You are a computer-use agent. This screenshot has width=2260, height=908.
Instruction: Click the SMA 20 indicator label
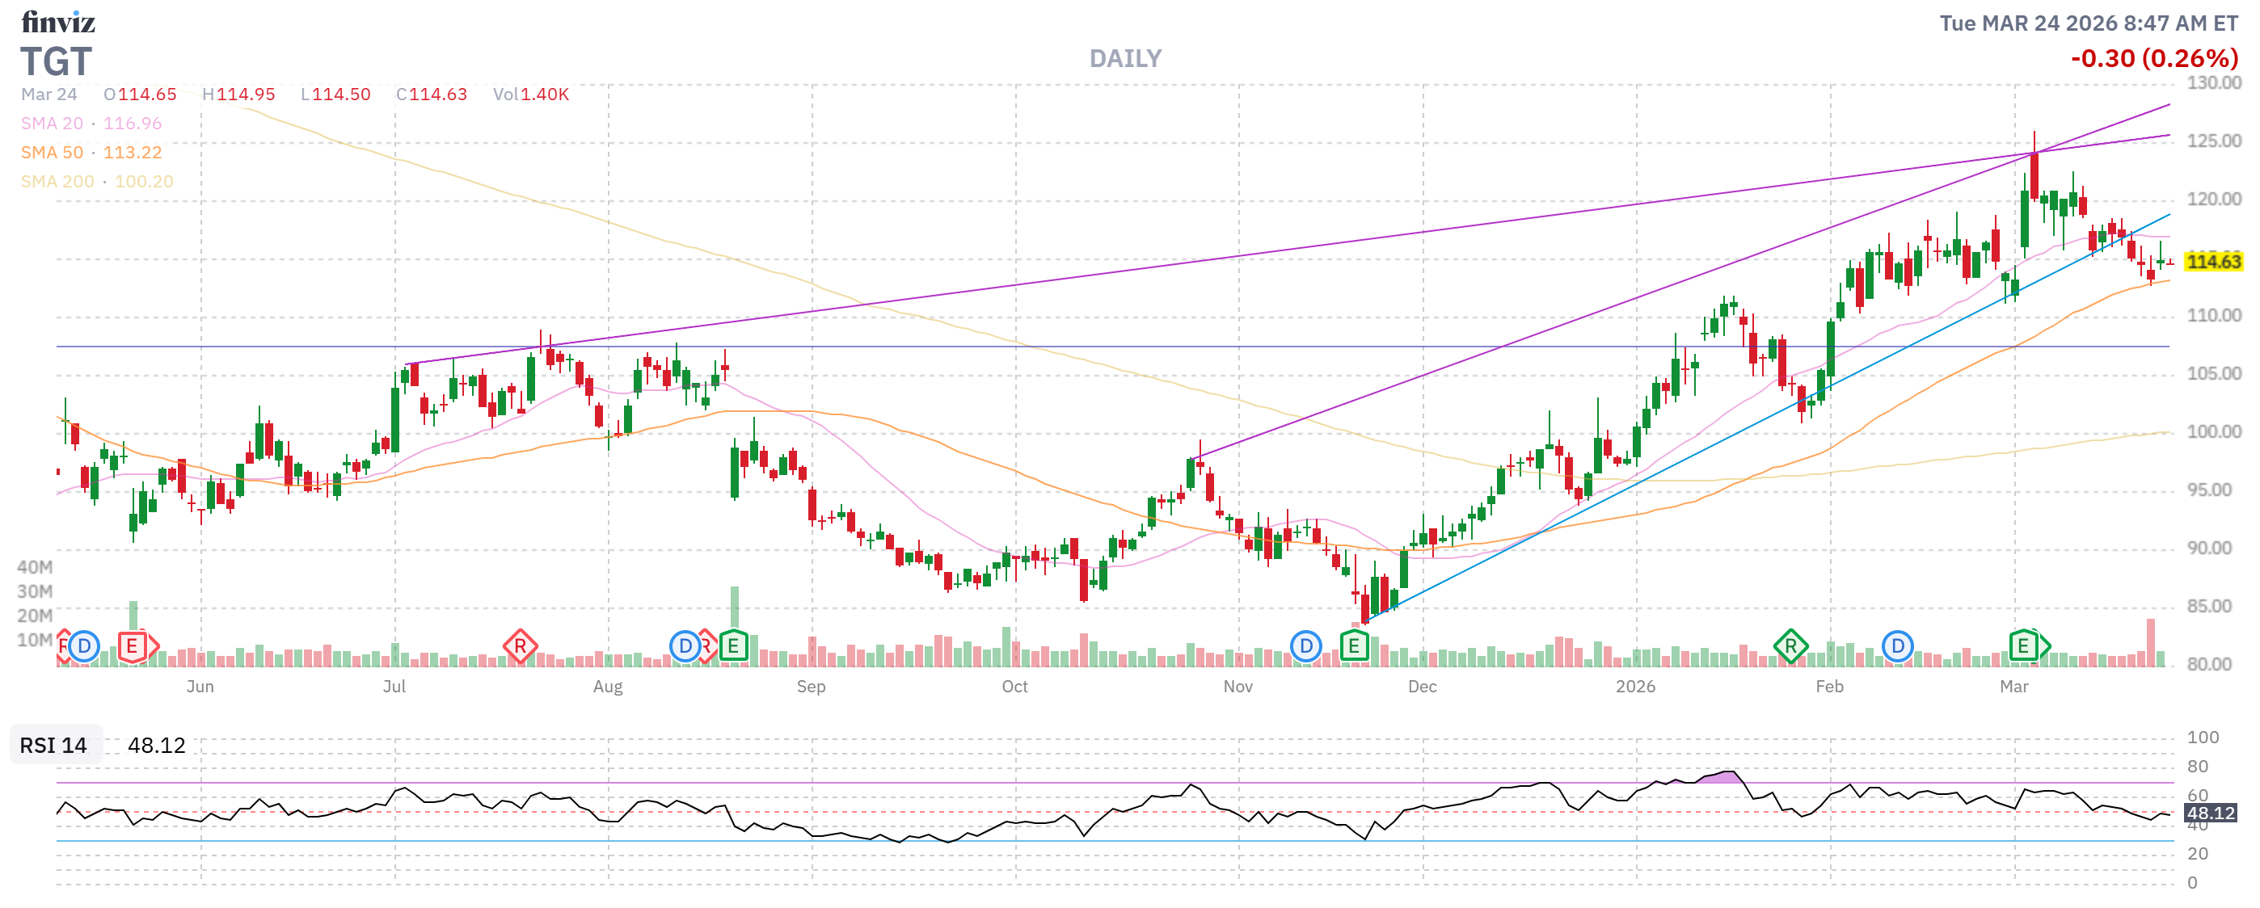(x=52, y=124)
